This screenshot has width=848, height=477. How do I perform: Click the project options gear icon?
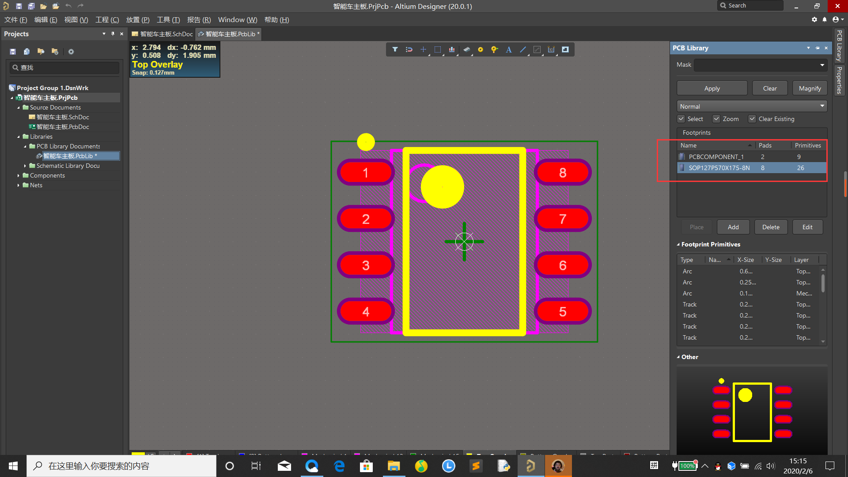tap(71, 52)
